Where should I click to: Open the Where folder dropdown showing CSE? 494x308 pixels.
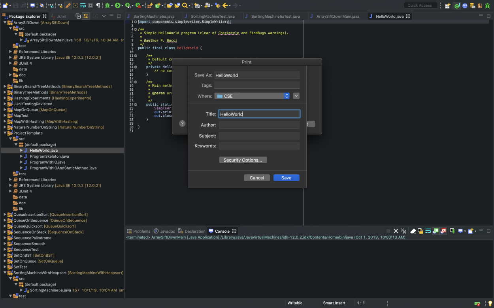coord(252,96)
